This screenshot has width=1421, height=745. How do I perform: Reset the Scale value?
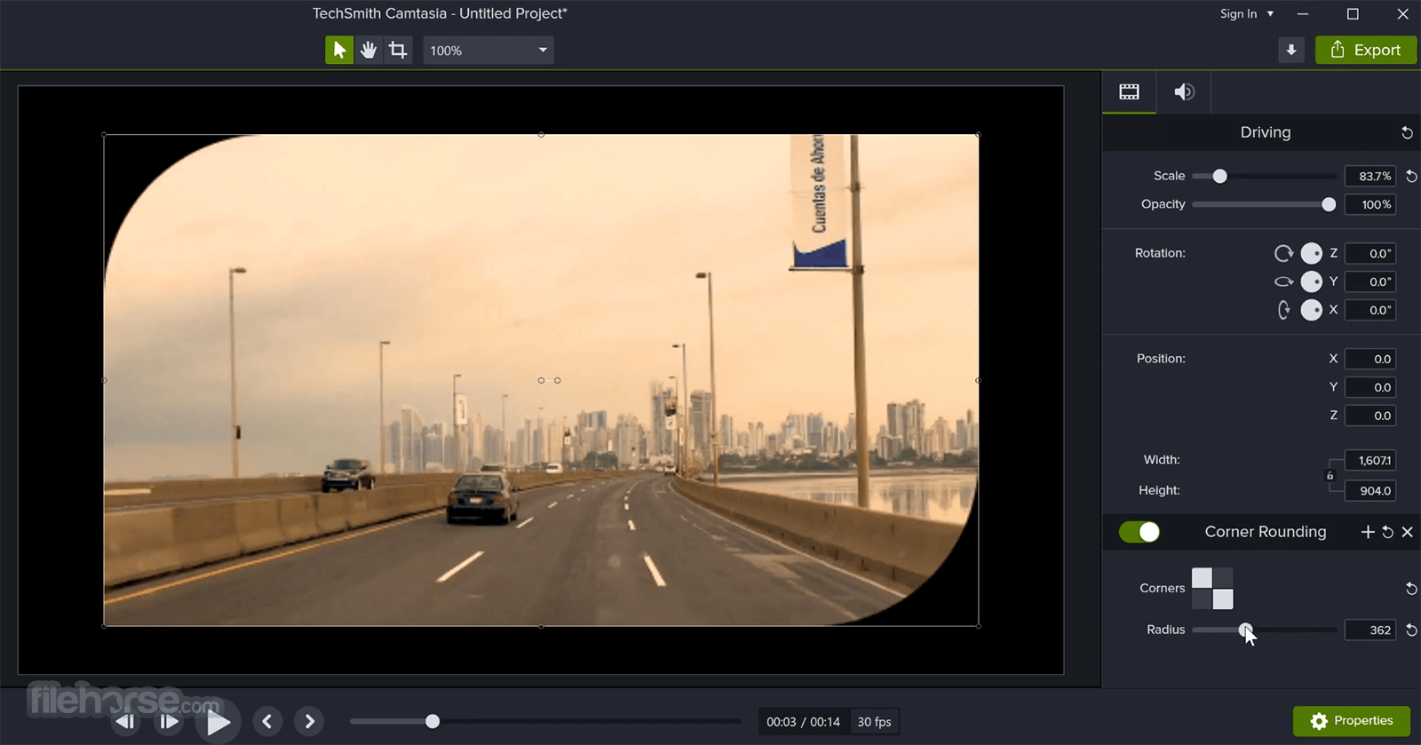(1411, 177)
